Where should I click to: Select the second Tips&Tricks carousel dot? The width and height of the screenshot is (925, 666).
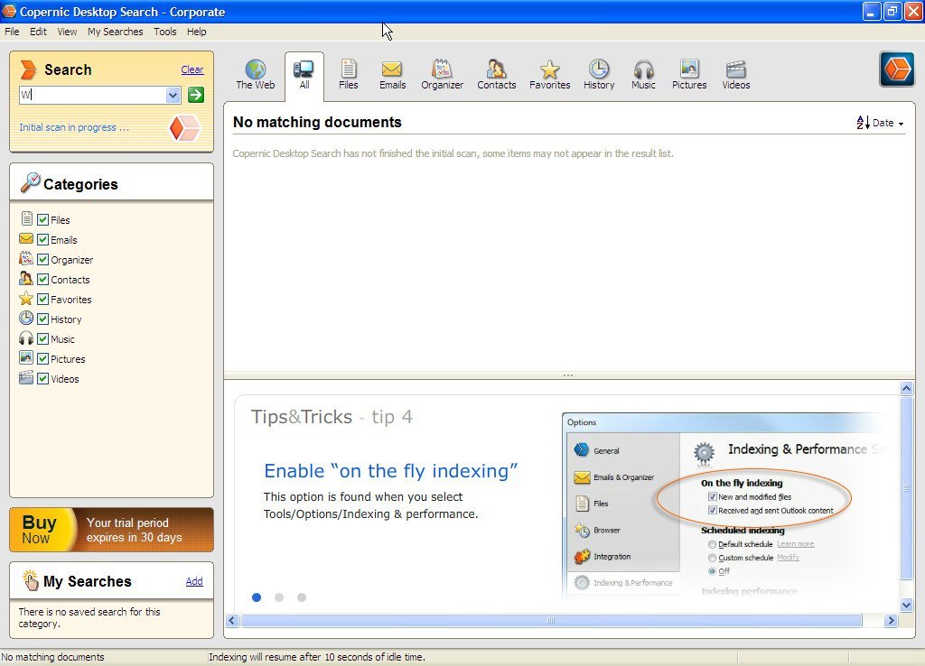pos(279,597)
